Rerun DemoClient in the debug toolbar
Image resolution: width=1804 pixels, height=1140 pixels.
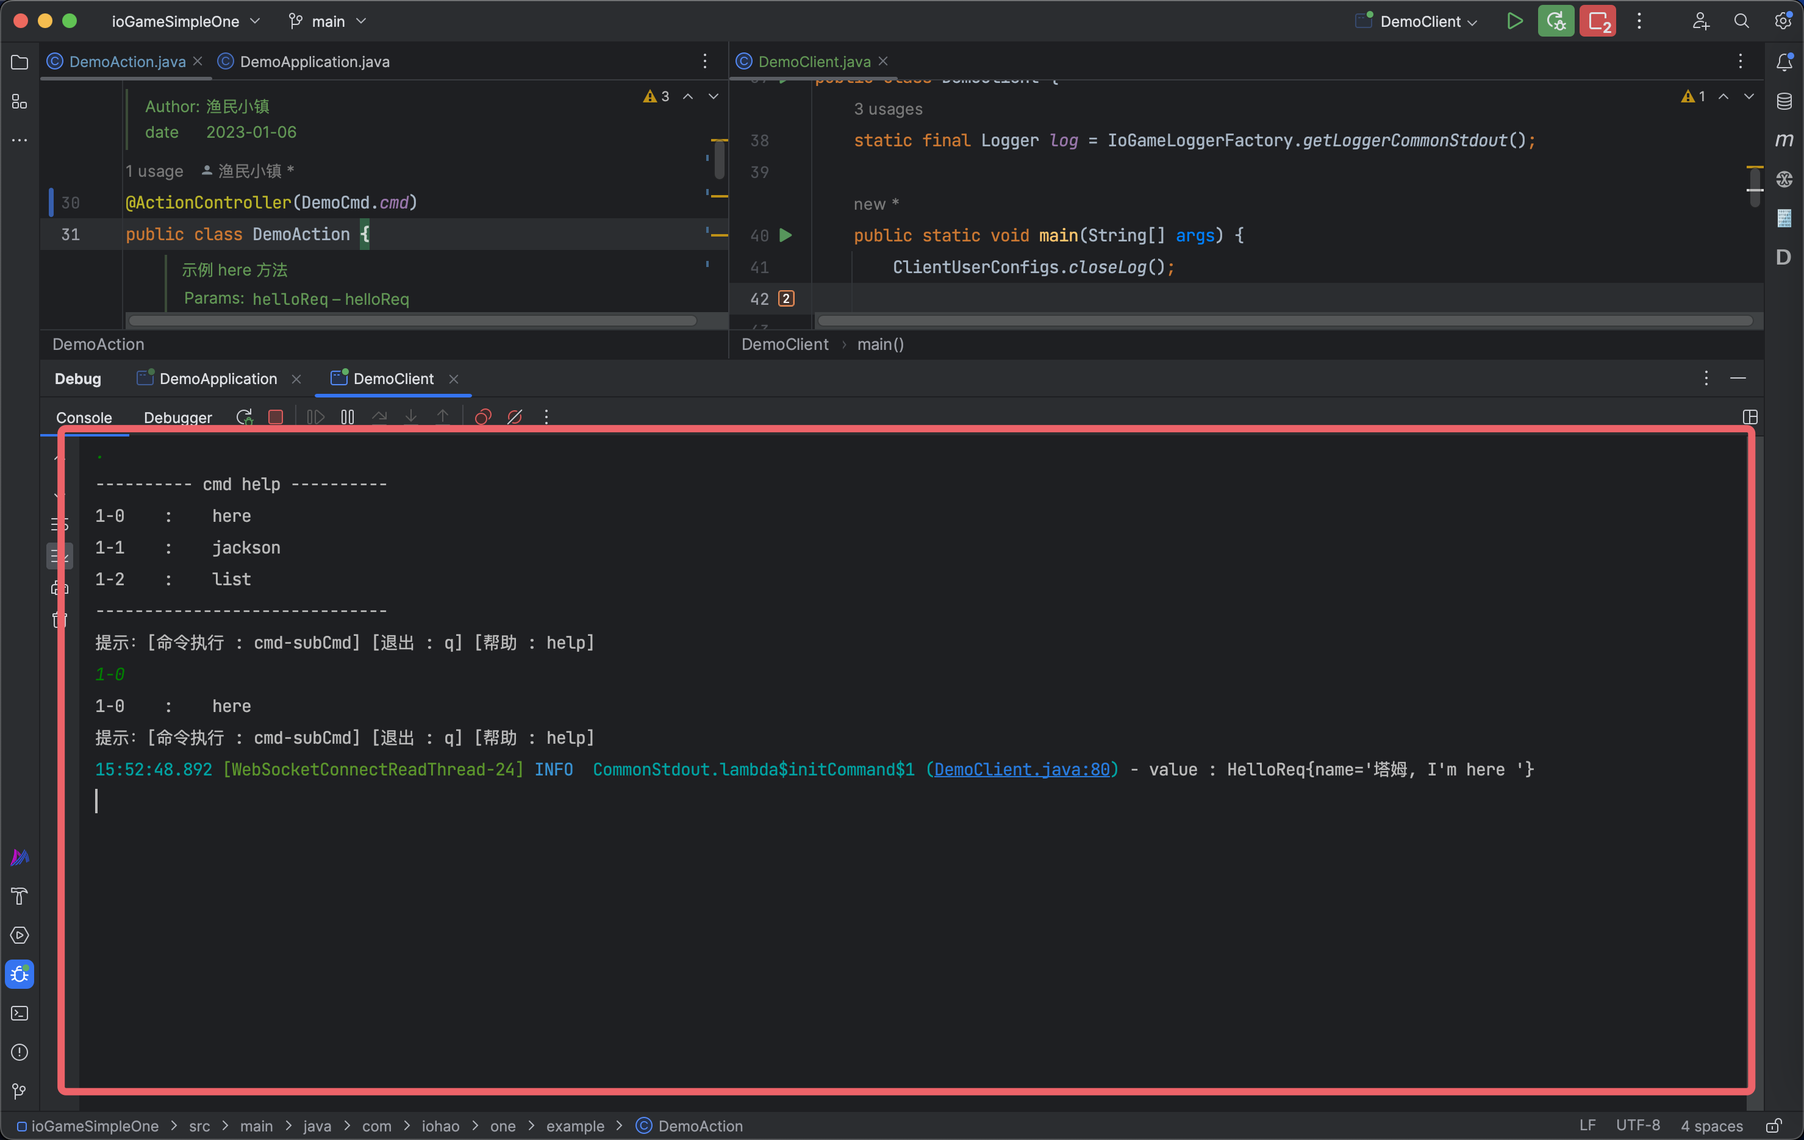tap(244, 417)
